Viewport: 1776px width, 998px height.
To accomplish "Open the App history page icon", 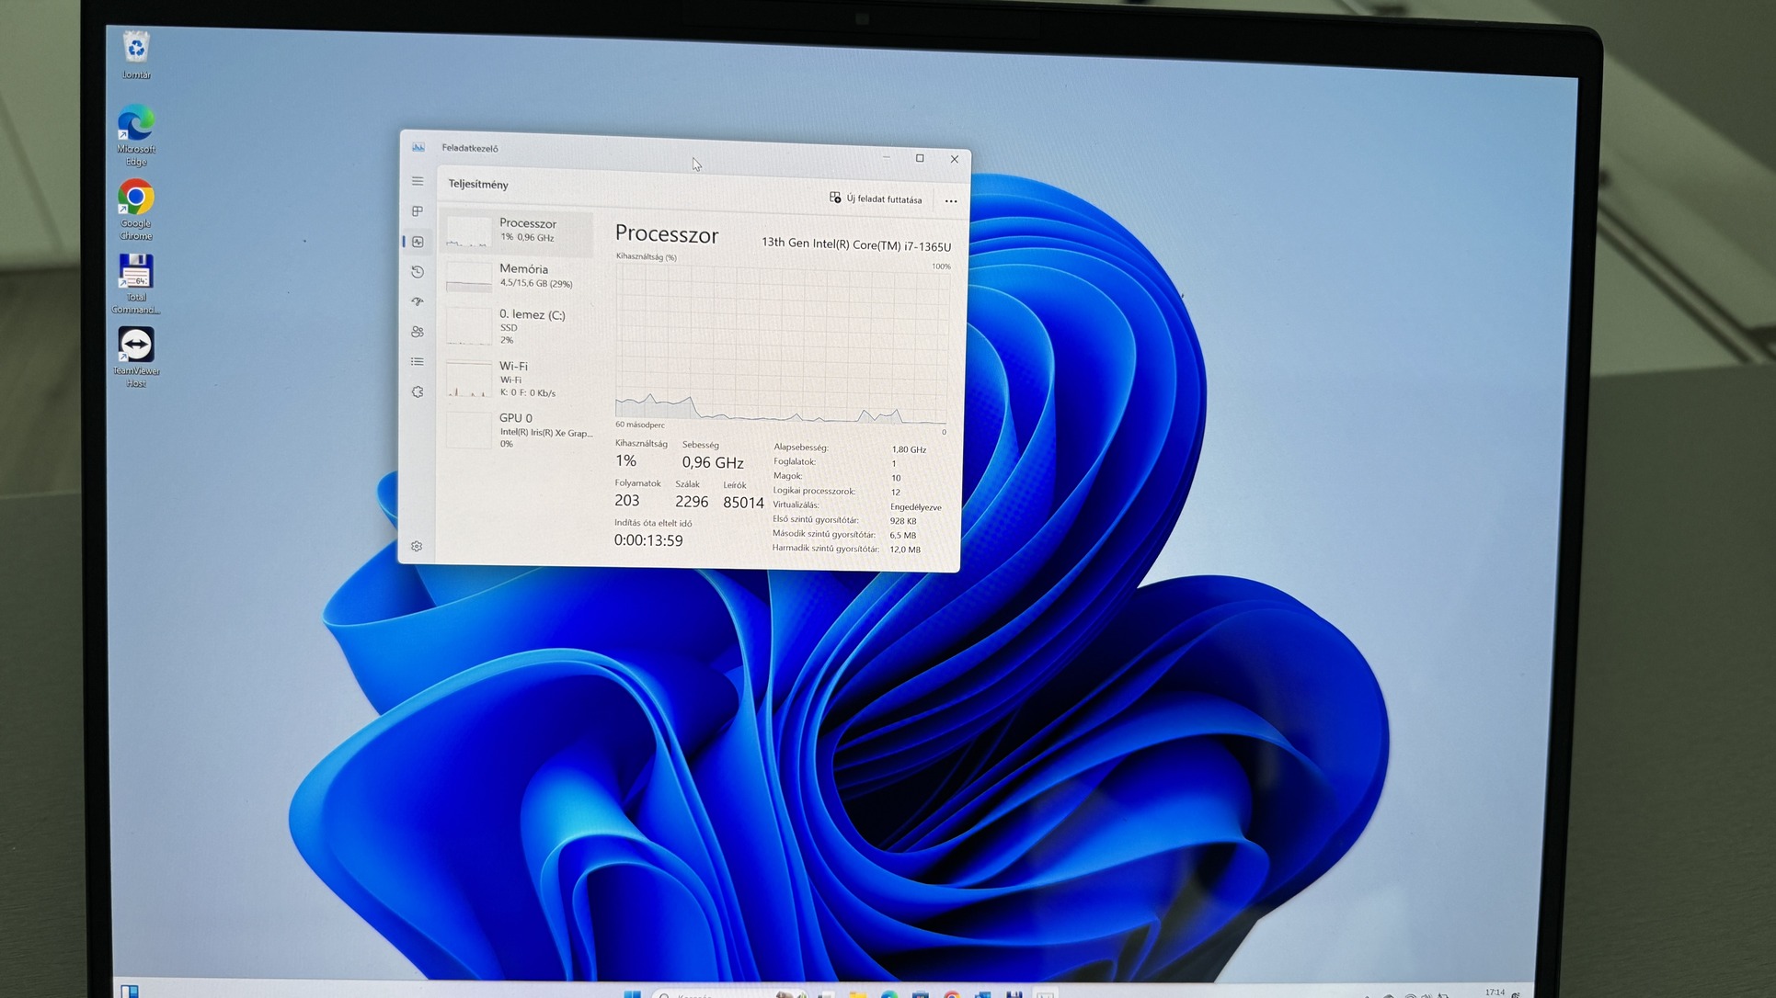I will tap(418, 272).
